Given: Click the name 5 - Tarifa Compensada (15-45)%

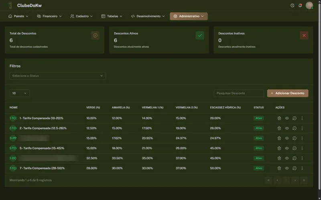Looking at the screenshot, I should tap(42, 148).
